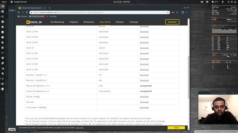Image resolution: width=238 pixels, height=133 pixels.
Task: Download the SLES 12 SP3 package
Action: tap(144, 32)
